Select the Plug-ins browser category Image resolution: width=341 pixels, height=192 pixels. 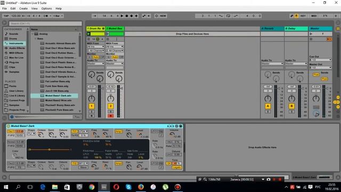pyautogui.click(x=14, y=62)
